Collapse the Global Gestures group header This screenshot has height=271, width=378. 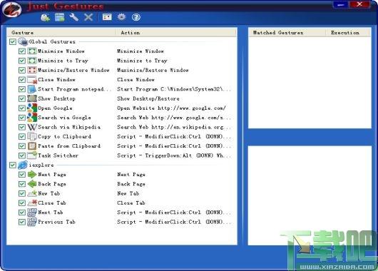pyautogui.click(x=52, y=41)
